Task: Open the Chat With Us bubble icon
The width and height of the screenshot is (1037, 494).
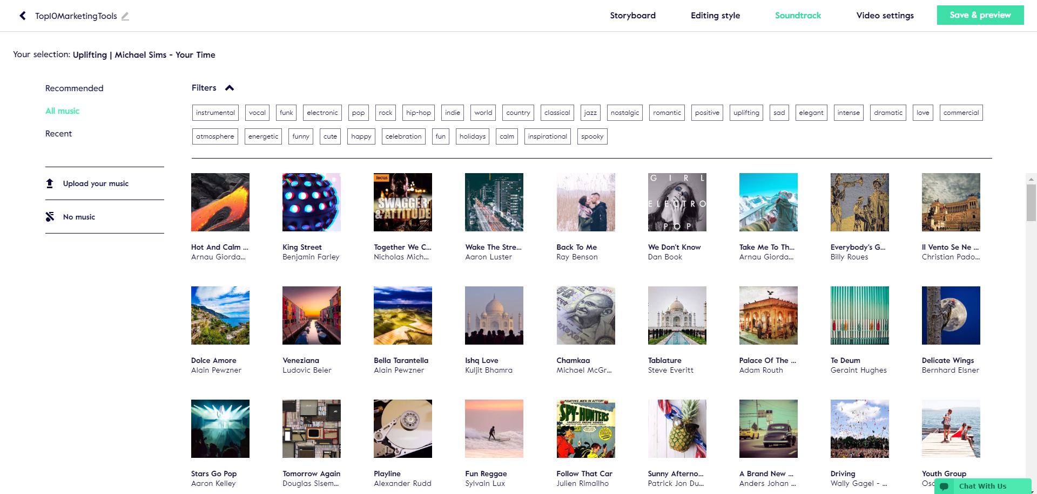Action: click(x=944, y=486)
